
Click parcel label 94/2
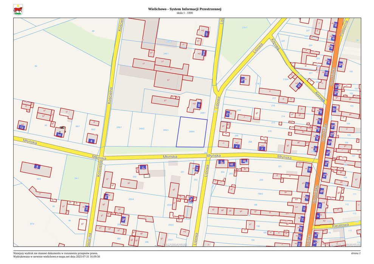(39, 179)
